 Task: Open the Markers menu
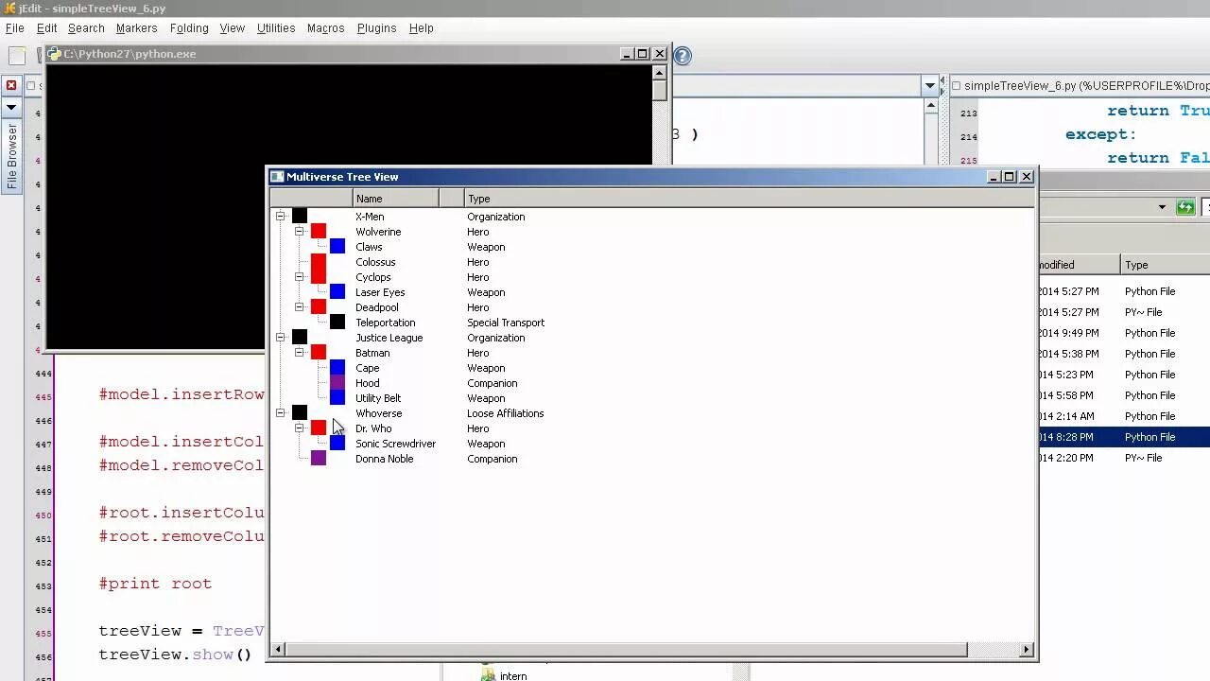click(136, 28)
